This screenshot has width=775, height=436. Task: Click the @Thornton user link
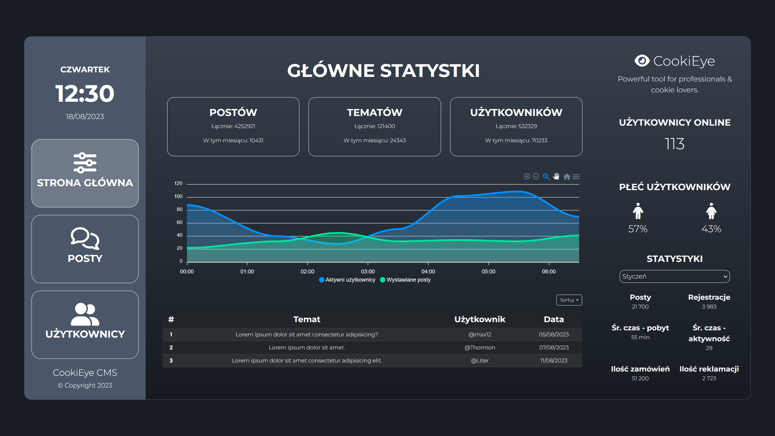pos(480,348)
